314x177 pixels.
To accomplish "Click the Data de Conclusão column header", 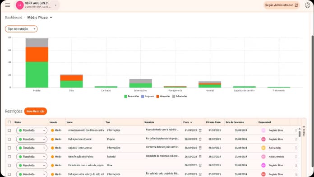I will pyautogui.click(x=235, y=122).
